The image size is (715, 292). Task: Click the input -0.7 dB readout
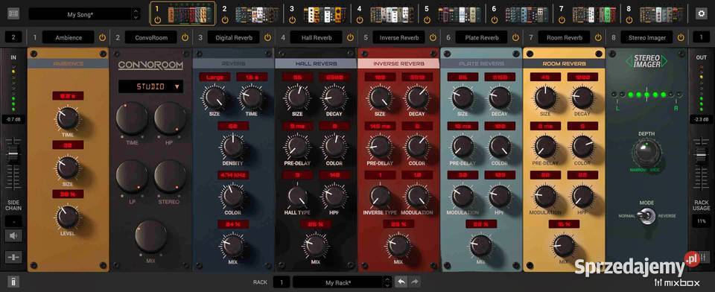tap(13, 119)
